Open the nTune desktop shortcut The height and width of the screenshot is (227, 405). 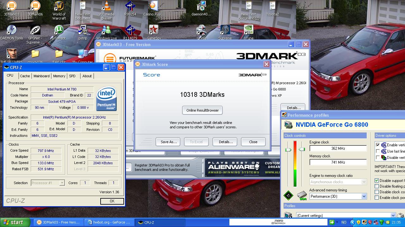(249, 32)
